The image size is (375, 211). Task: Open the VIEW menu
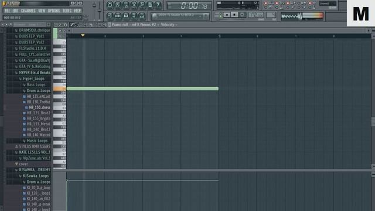click(x=42, y=11)
